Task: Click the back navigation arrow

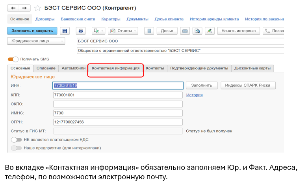Action: [14, 8]
